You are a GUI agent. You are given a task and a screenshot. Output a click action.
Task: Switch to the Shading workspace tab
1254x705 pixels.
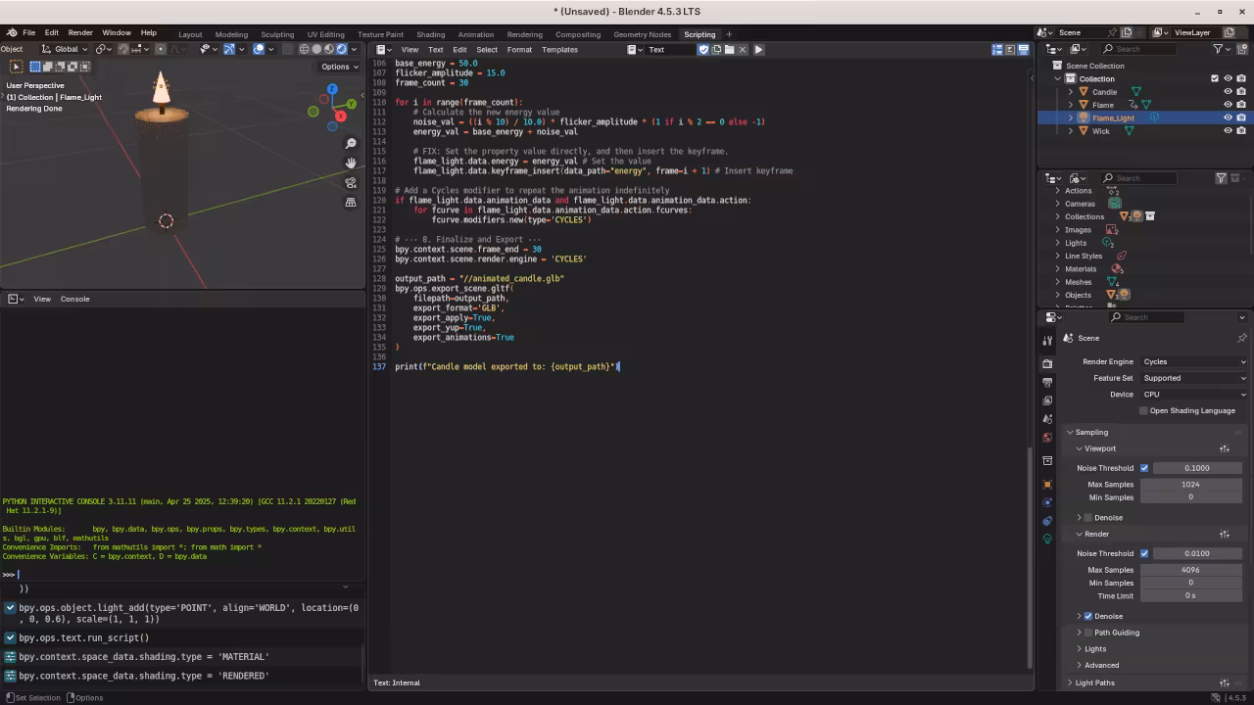click(430, 34)
